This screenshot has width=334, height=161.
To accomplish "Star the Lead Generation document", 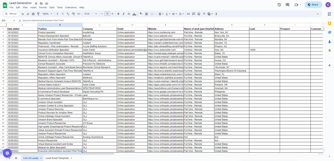I will point(36,3).
